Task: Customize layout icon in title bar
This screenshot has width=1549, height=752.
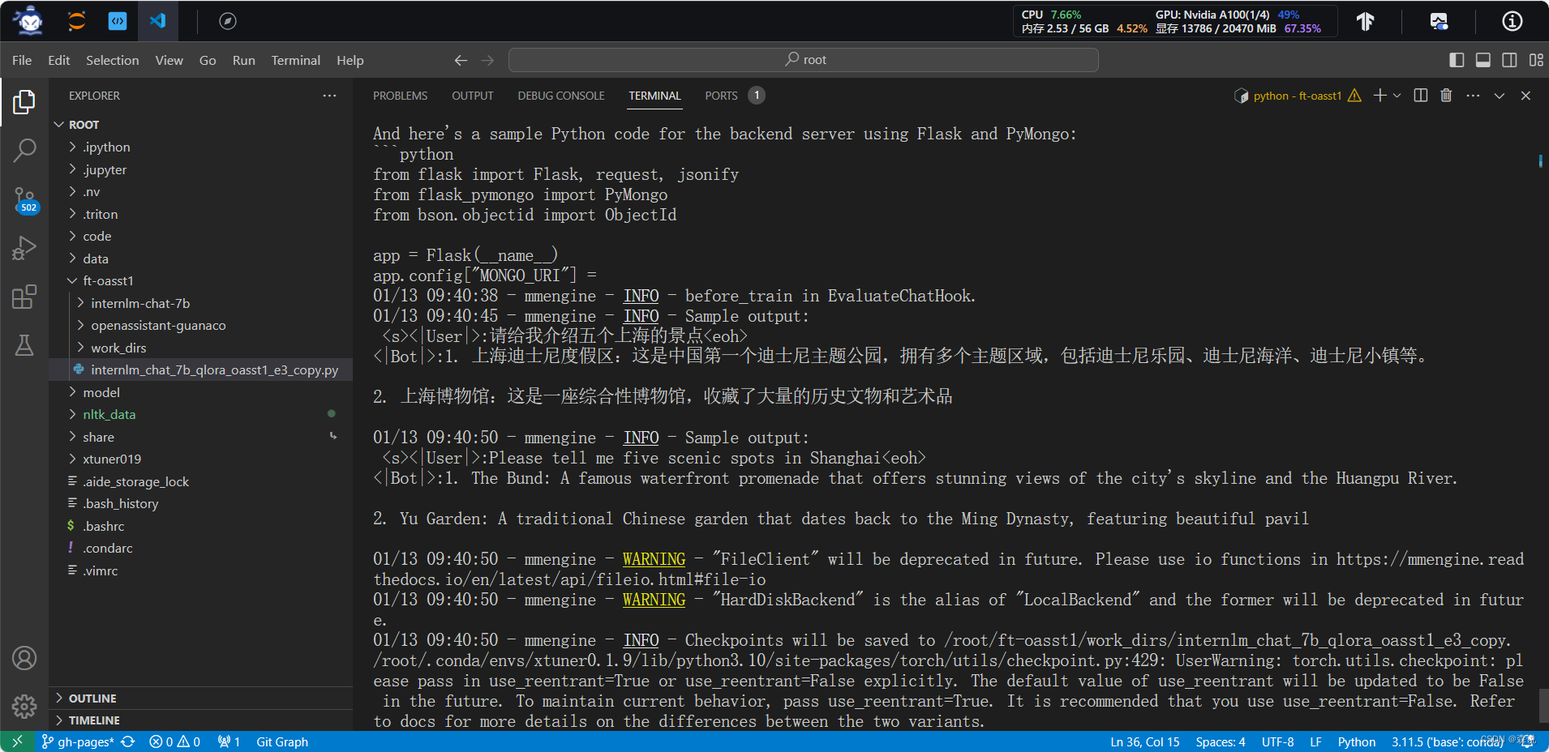Action: click(x=1536, y=60)
